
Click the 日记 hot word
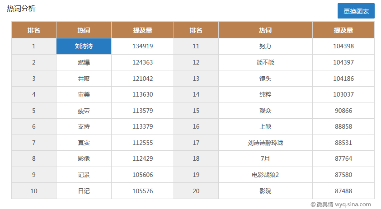[x=84, y=191]
